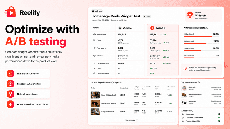Viewport: 230px width, 129px height.
Task: Click the 38,907 impressions for New Arrivals Summer
Action: 122,103
